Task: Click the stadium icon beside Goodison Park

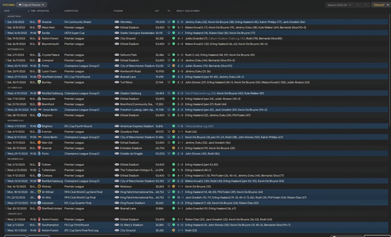Action: click(x=117, y=132)
